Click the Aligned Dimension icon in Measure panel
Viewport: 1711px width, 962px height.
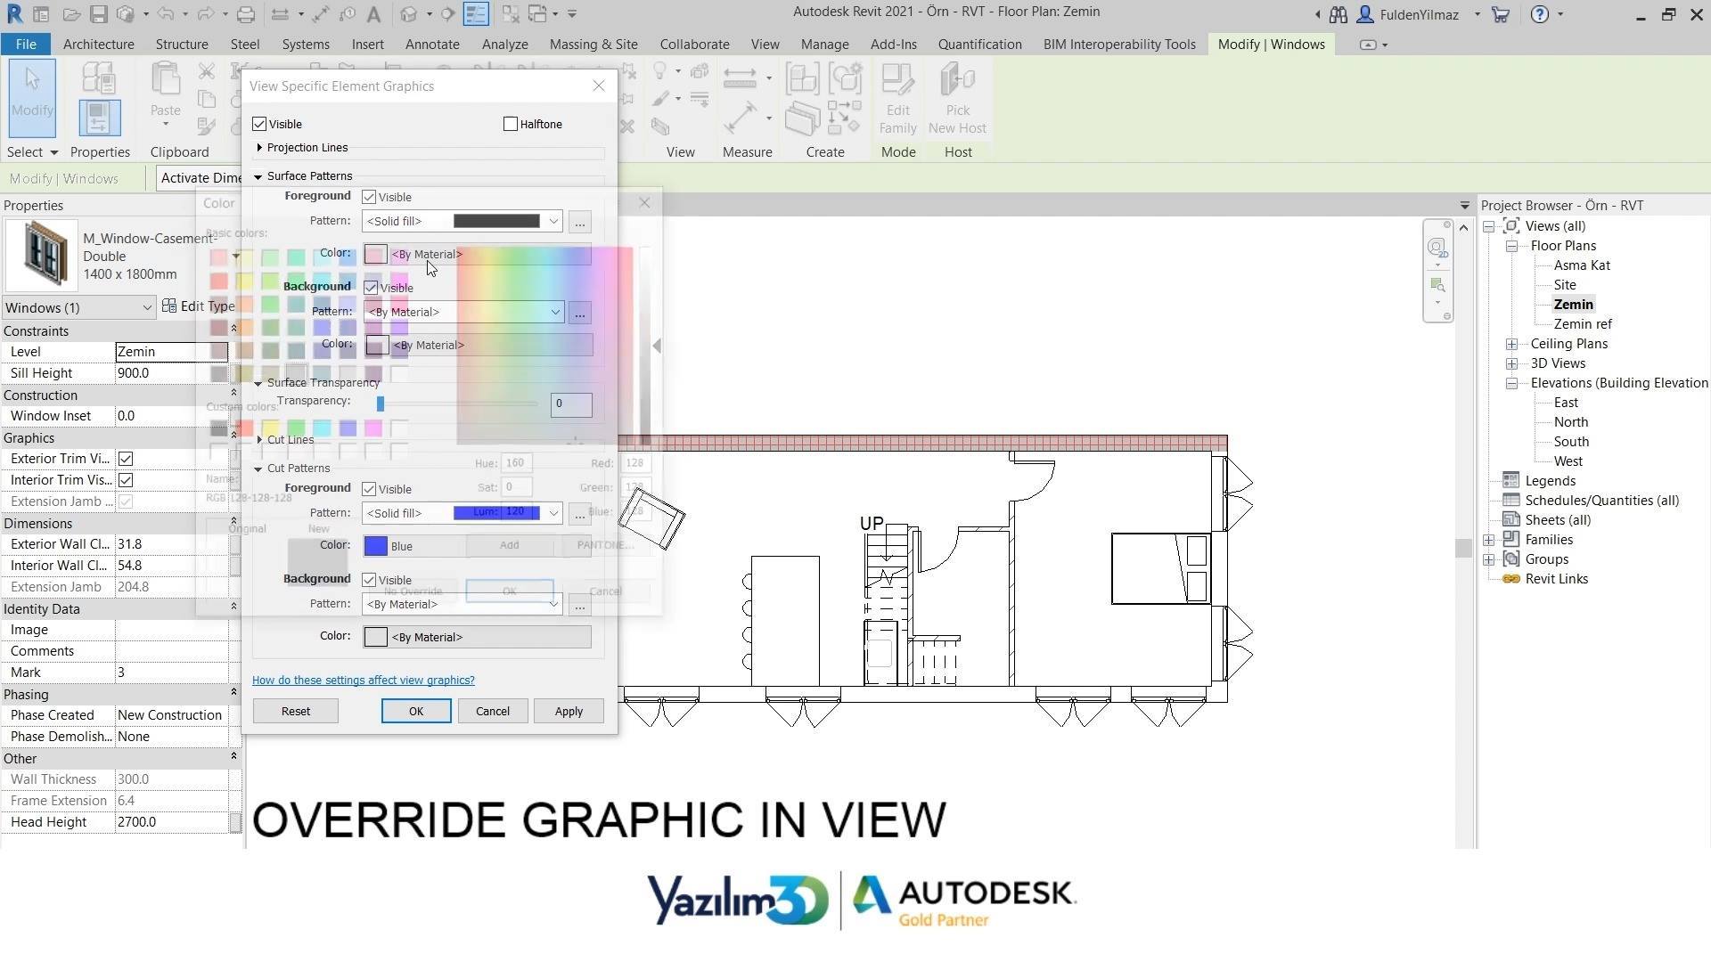point(740,117)
